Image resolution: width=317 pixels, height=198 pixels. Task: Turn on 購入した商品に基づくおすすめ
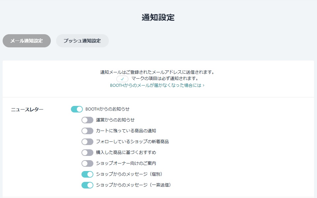tap(87, 152)
